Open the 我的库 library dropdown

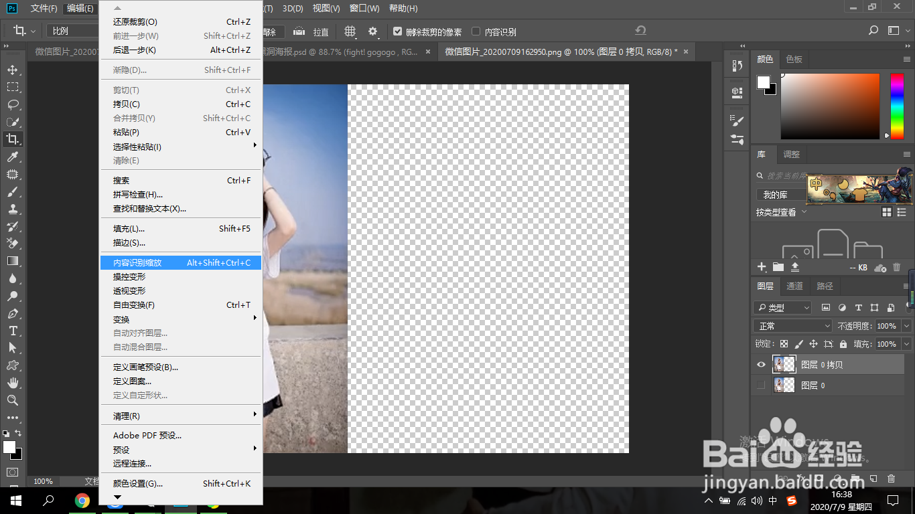coord(781,195)
